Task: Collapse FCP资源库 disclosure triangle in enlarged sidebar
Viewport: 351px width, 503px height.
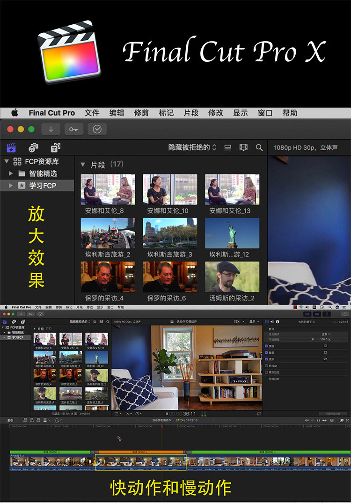Action: (7, 161)
